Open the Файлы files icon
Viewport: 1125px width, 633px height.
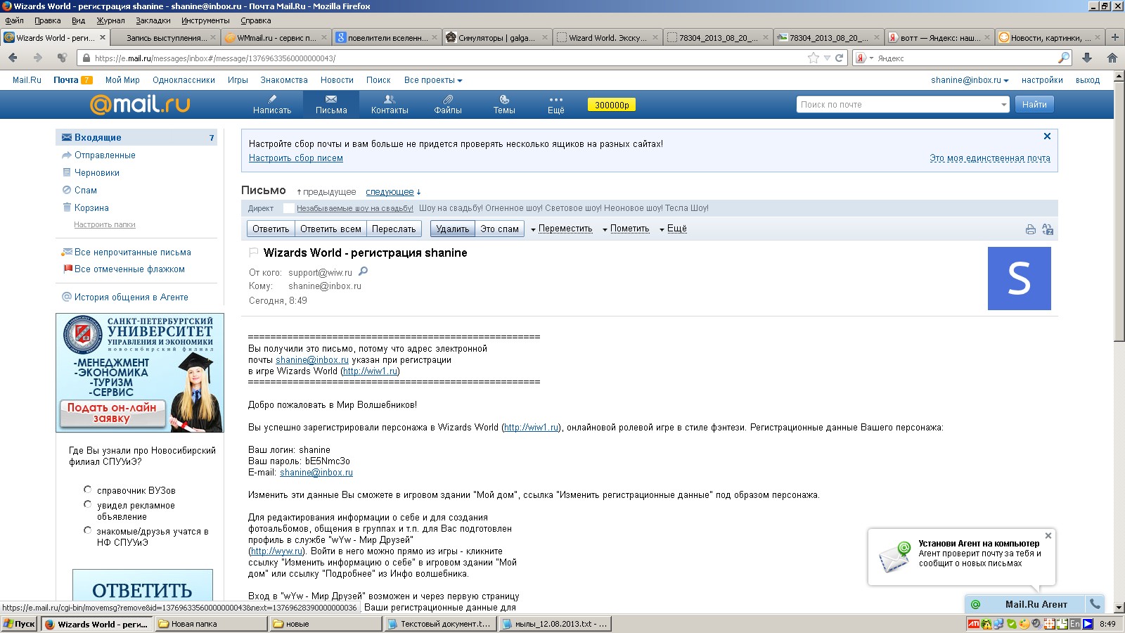tap(448, 99)
